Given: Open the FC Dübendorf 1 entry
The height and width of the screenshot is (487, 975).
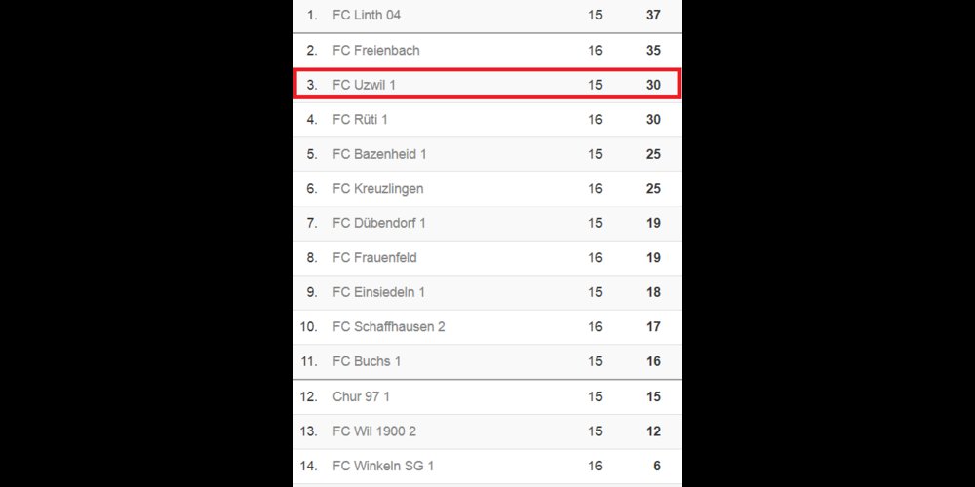Looking at the screenshot, I should [x=378, y=223].
